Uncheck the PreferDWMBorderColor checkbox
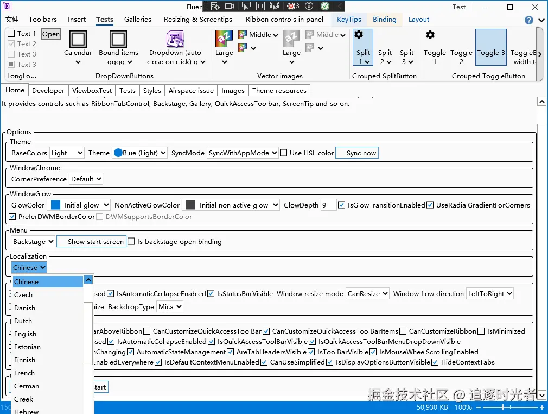 12,217
